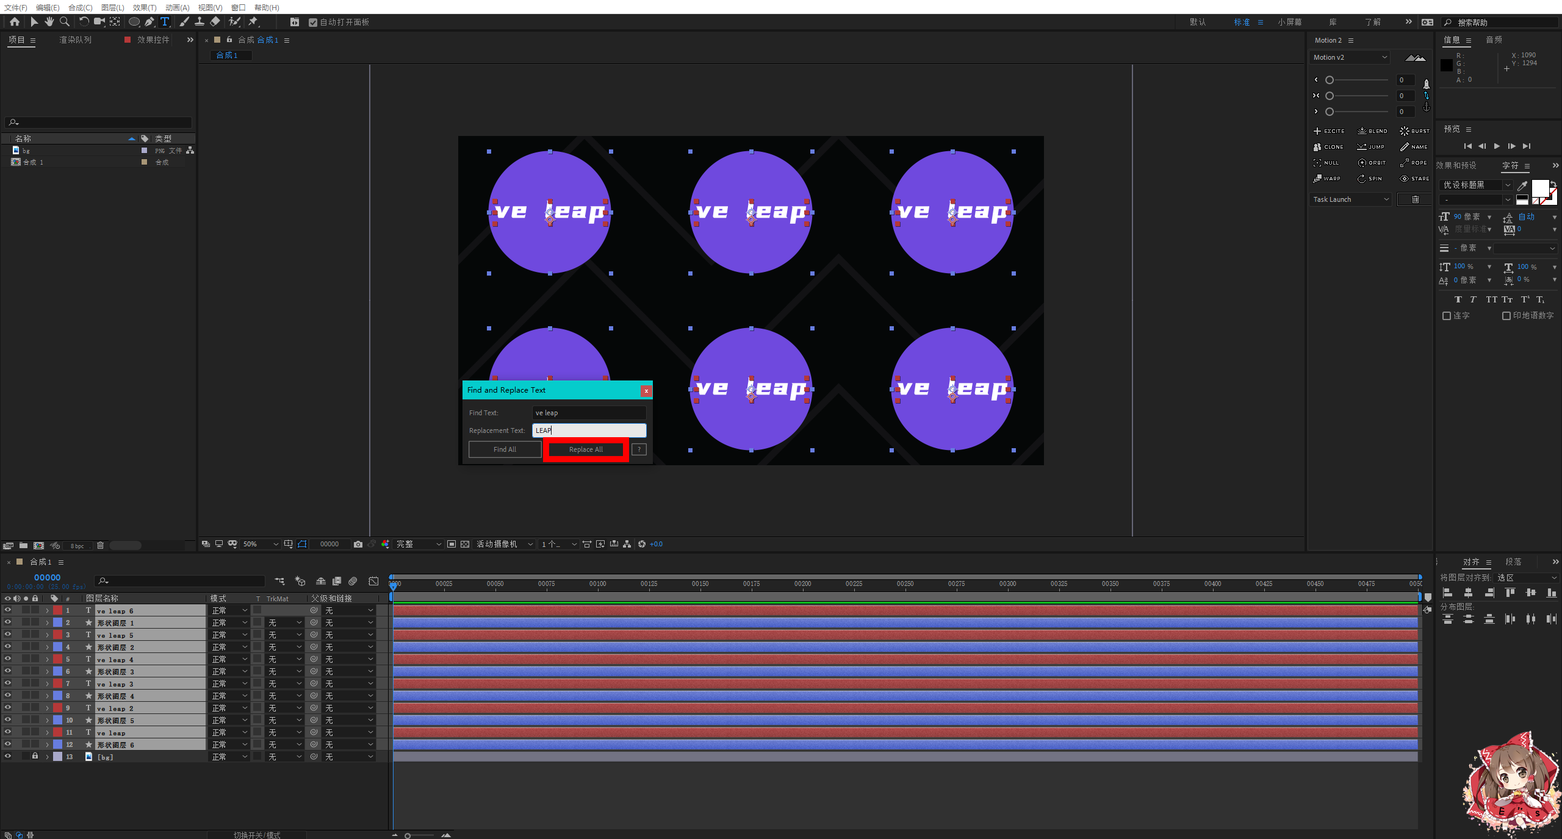Open the 合成(C) menu

click(x=80, y=7)
